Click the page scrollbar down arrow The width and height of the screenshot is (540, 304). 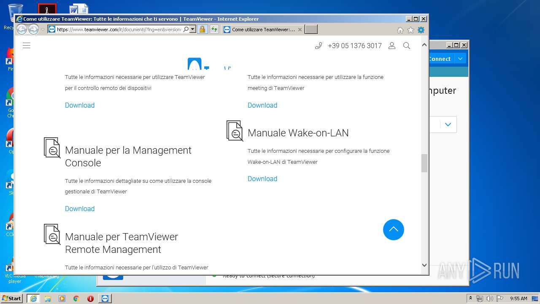tap(424, 265)
